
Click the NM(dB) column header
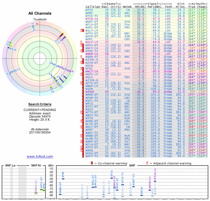point(140,7)
